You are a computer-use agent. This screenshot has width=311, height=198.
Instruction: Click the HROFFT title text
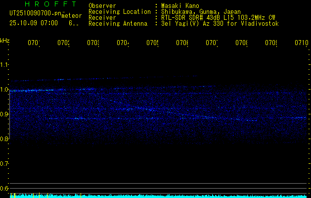(43, 5)
